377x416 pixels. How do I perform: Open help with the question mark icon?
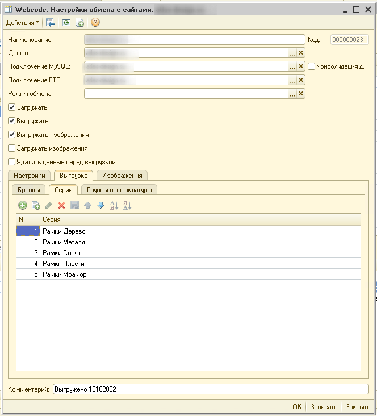[95, 23]
